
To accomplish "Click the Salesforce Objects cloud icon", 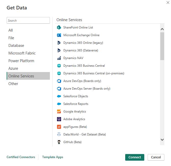I will point(59,96).
